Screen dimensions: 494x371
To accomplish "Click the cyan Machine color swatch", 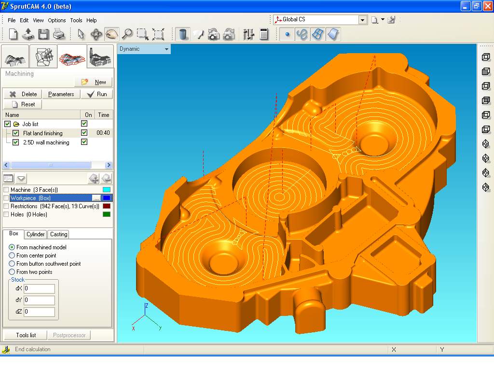I will [x=107, y=190].
